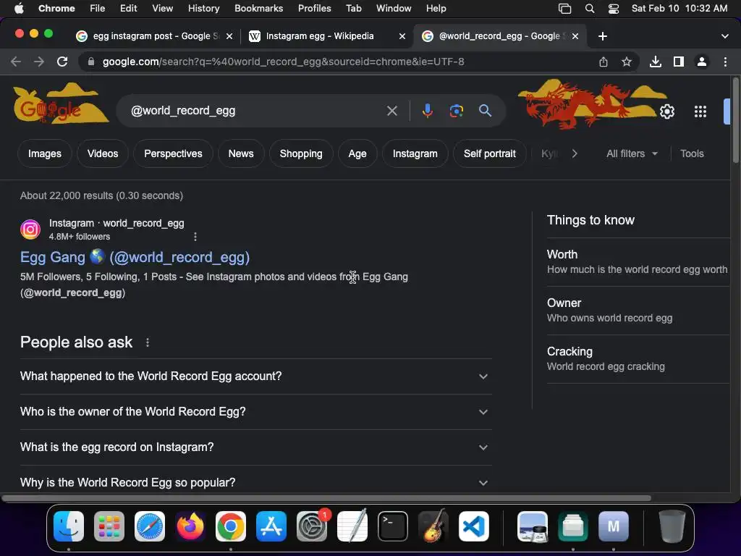The height and width of the screenshot is (556, 741).
Task: Click the horizontal scrollbar at page bottom
Action: point(326,498)
